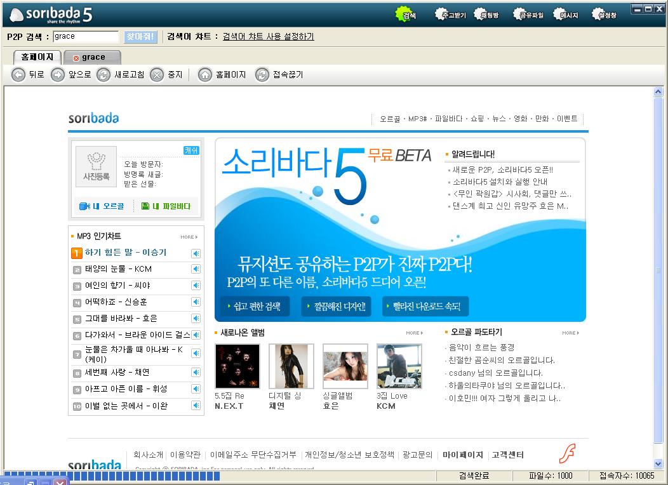The height and width of the screenshot is (485, 668).
Task: Open 채연 디지털 싱 album thumbnail
Action: pyautogui.click(x=291, y=366)
